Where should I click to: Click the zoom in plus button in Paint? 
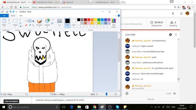point(116,94)
